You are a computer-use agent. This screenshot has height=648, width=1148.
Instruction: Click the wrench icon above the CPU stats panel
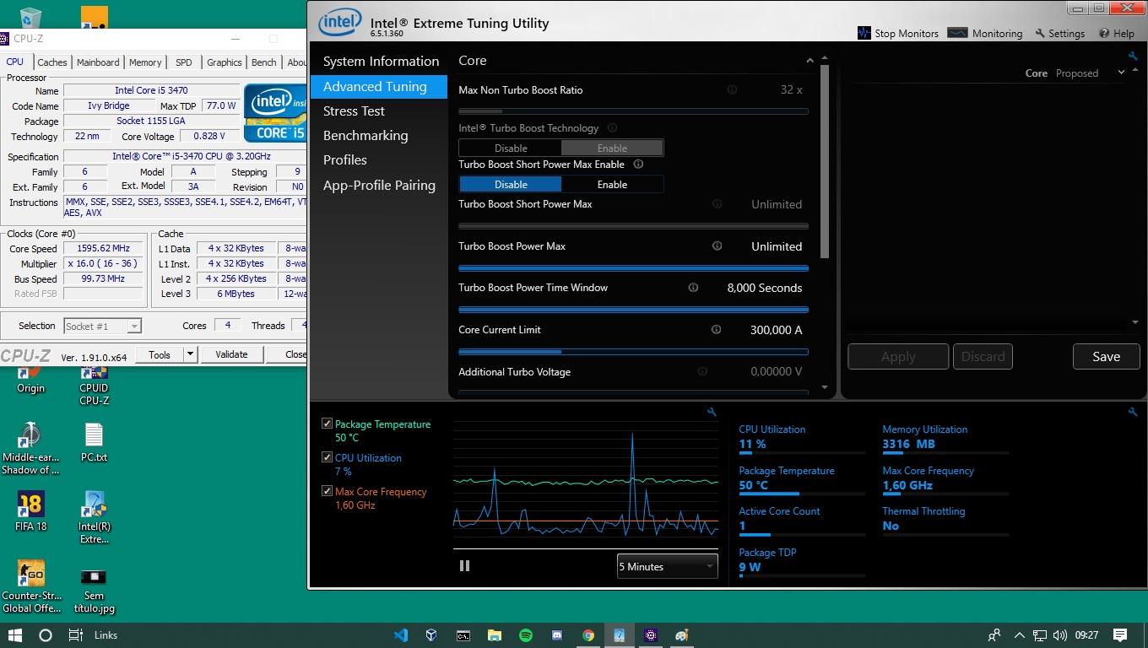pos(1133,412)
